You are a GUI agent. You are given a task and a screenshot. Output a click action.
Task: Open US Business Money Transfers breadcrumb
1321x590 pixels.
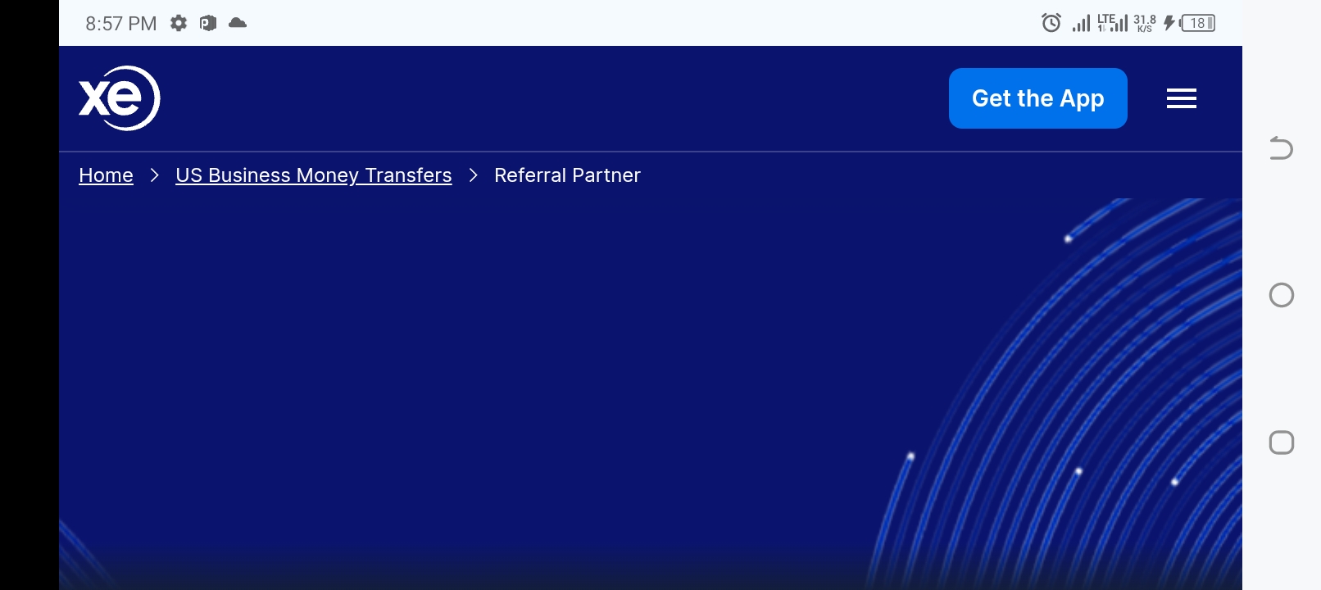pos(314,175)
